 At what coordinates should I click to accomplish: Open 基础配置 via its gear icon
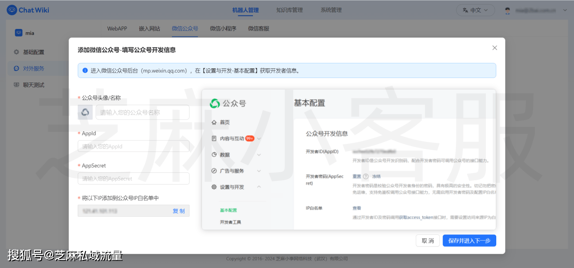(x=16, y=52)
